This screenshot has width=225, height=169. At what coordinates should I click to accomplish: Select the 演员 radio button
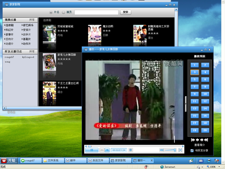63,12
